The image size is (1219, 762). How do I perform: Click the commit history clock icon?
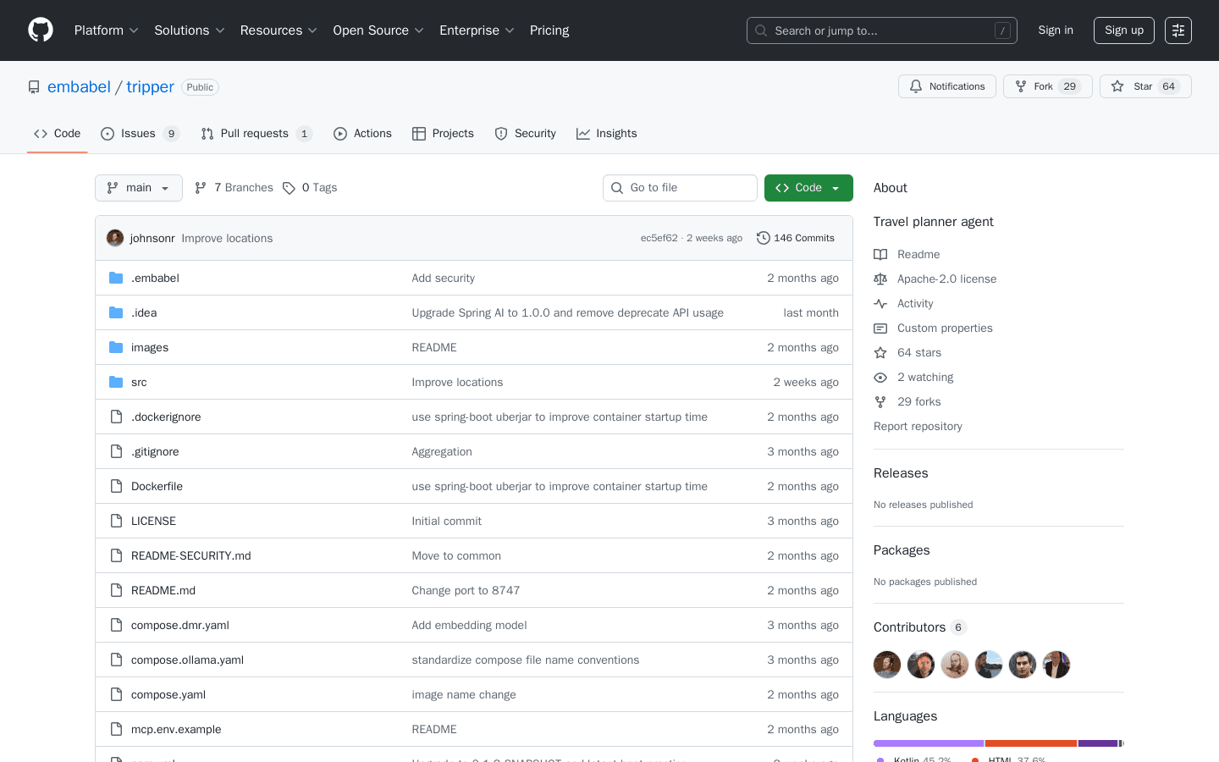[764, 238]
